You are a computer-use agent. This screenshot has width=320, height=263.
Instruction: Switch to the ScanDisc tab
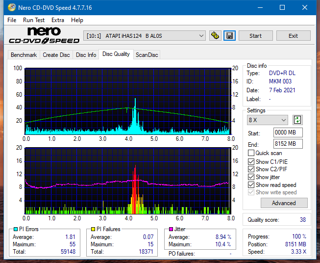[147, 55]
